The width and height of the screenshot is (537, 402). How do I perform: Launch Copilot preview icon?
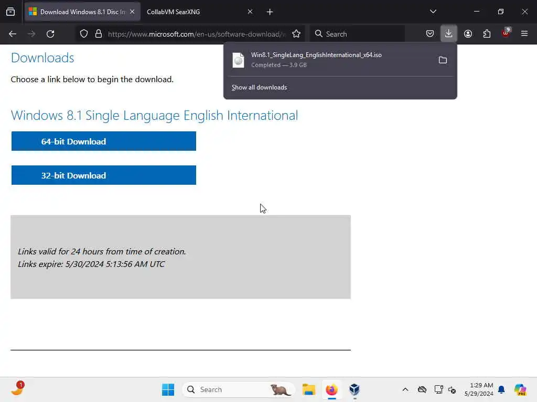(520, 389)
